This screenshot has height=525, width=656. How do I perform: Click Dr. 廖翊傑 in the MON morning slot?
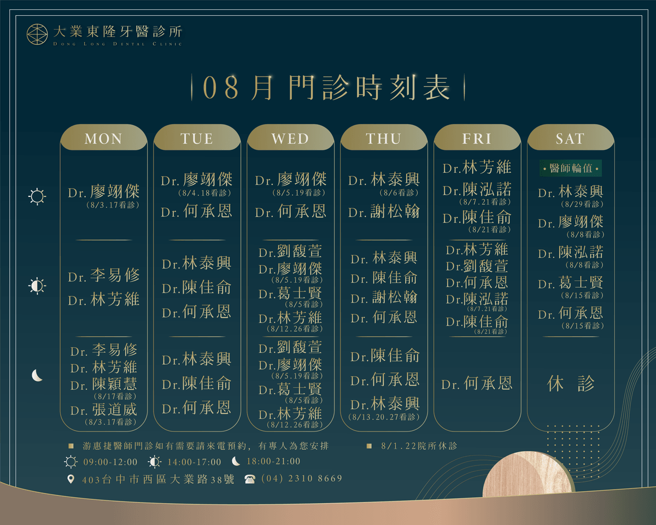(104, 192)
